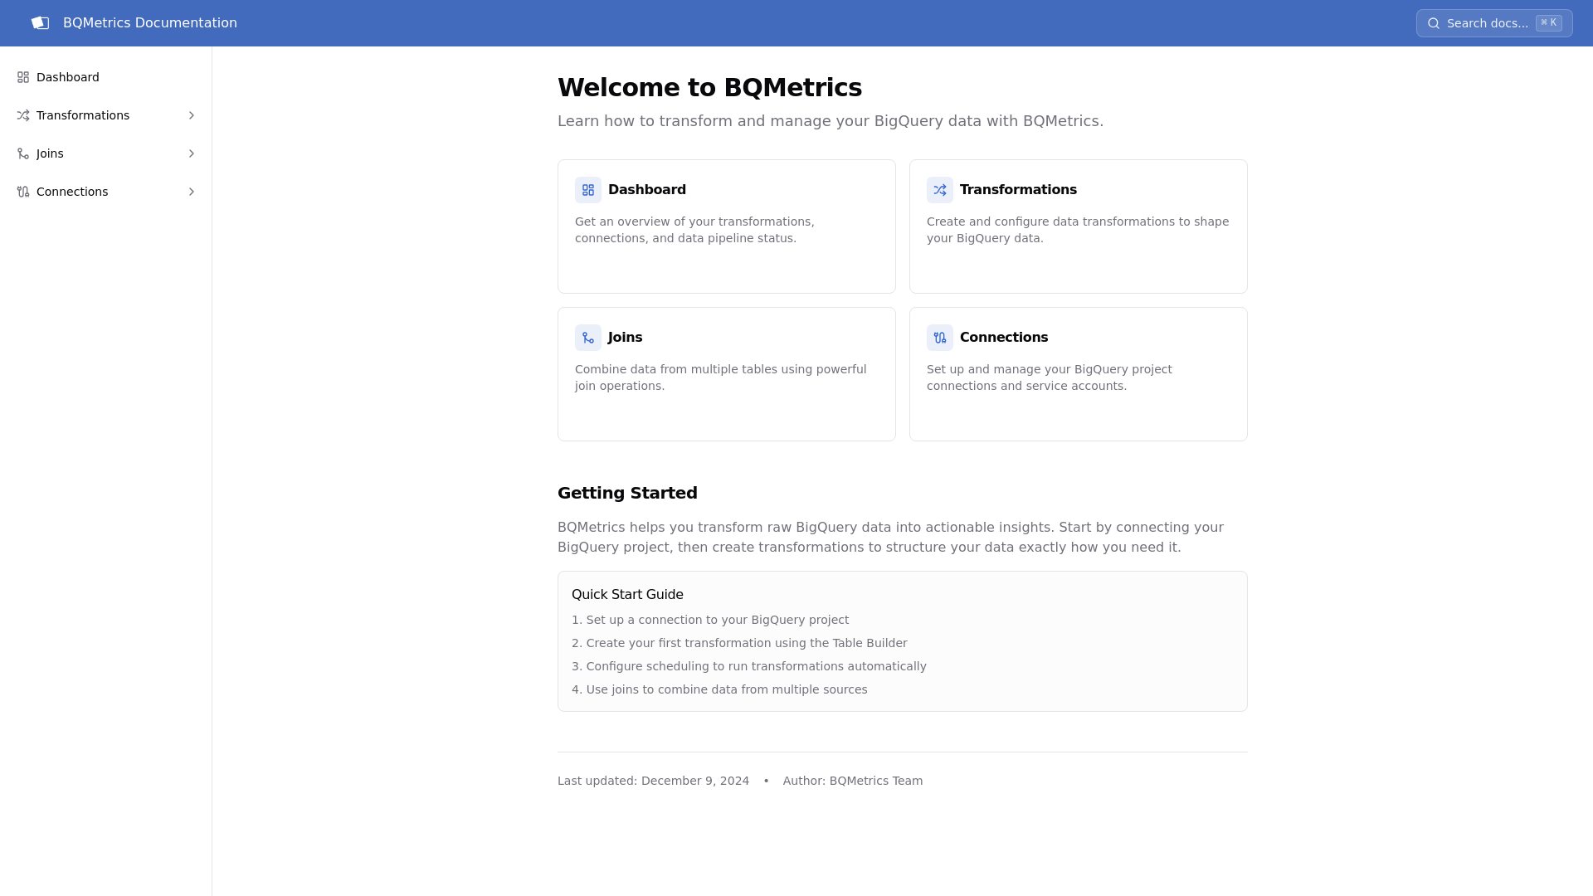The width and height of the screenshot is (1593, 896).
Task: Click the Dashboard icon in the sidebar
Action: [x=23, y=77]
